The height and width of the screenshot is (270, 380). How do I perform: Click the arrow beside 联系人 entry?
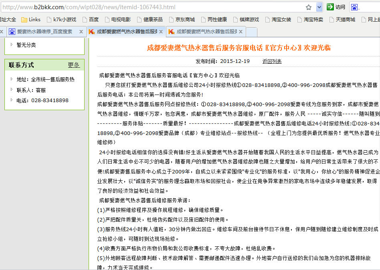point(11,90)
